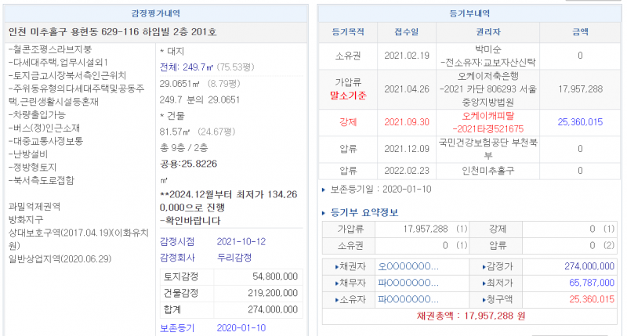Image resolution: width=627 pixels, height=336 pixels.
Task: Click the triangle marker before 소유자
Action: pos(337,299)
